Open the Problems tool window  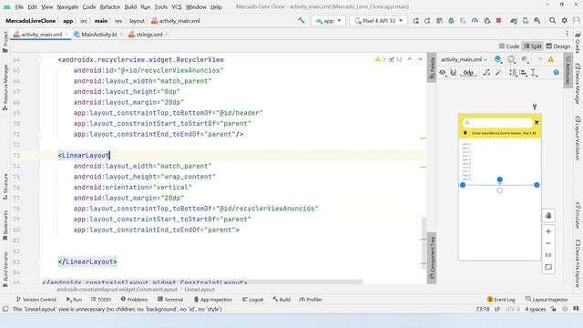(134, 300)
